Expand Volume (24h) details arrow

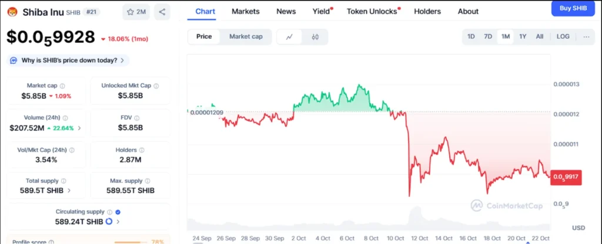(79, 127)
